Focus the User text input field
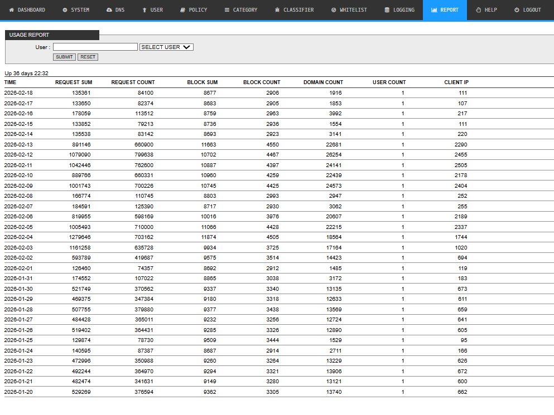Viewport: 554px width, 415px height. 95,47
